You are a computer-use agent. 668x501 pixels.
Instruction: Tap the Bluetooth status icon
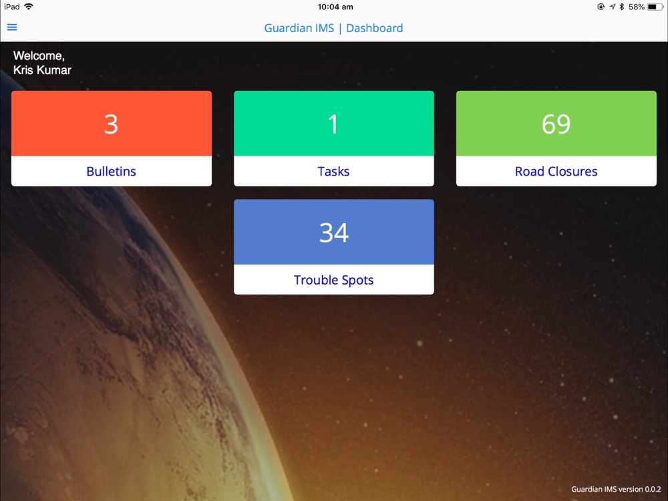621,7
